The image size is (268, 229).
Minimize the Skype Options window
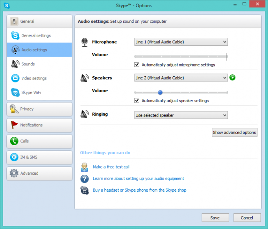[235, 5]
